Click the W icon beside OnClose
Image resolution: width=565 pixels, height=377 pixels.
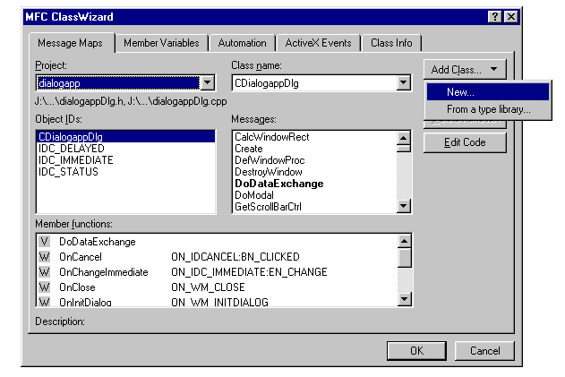pos(44,287)
